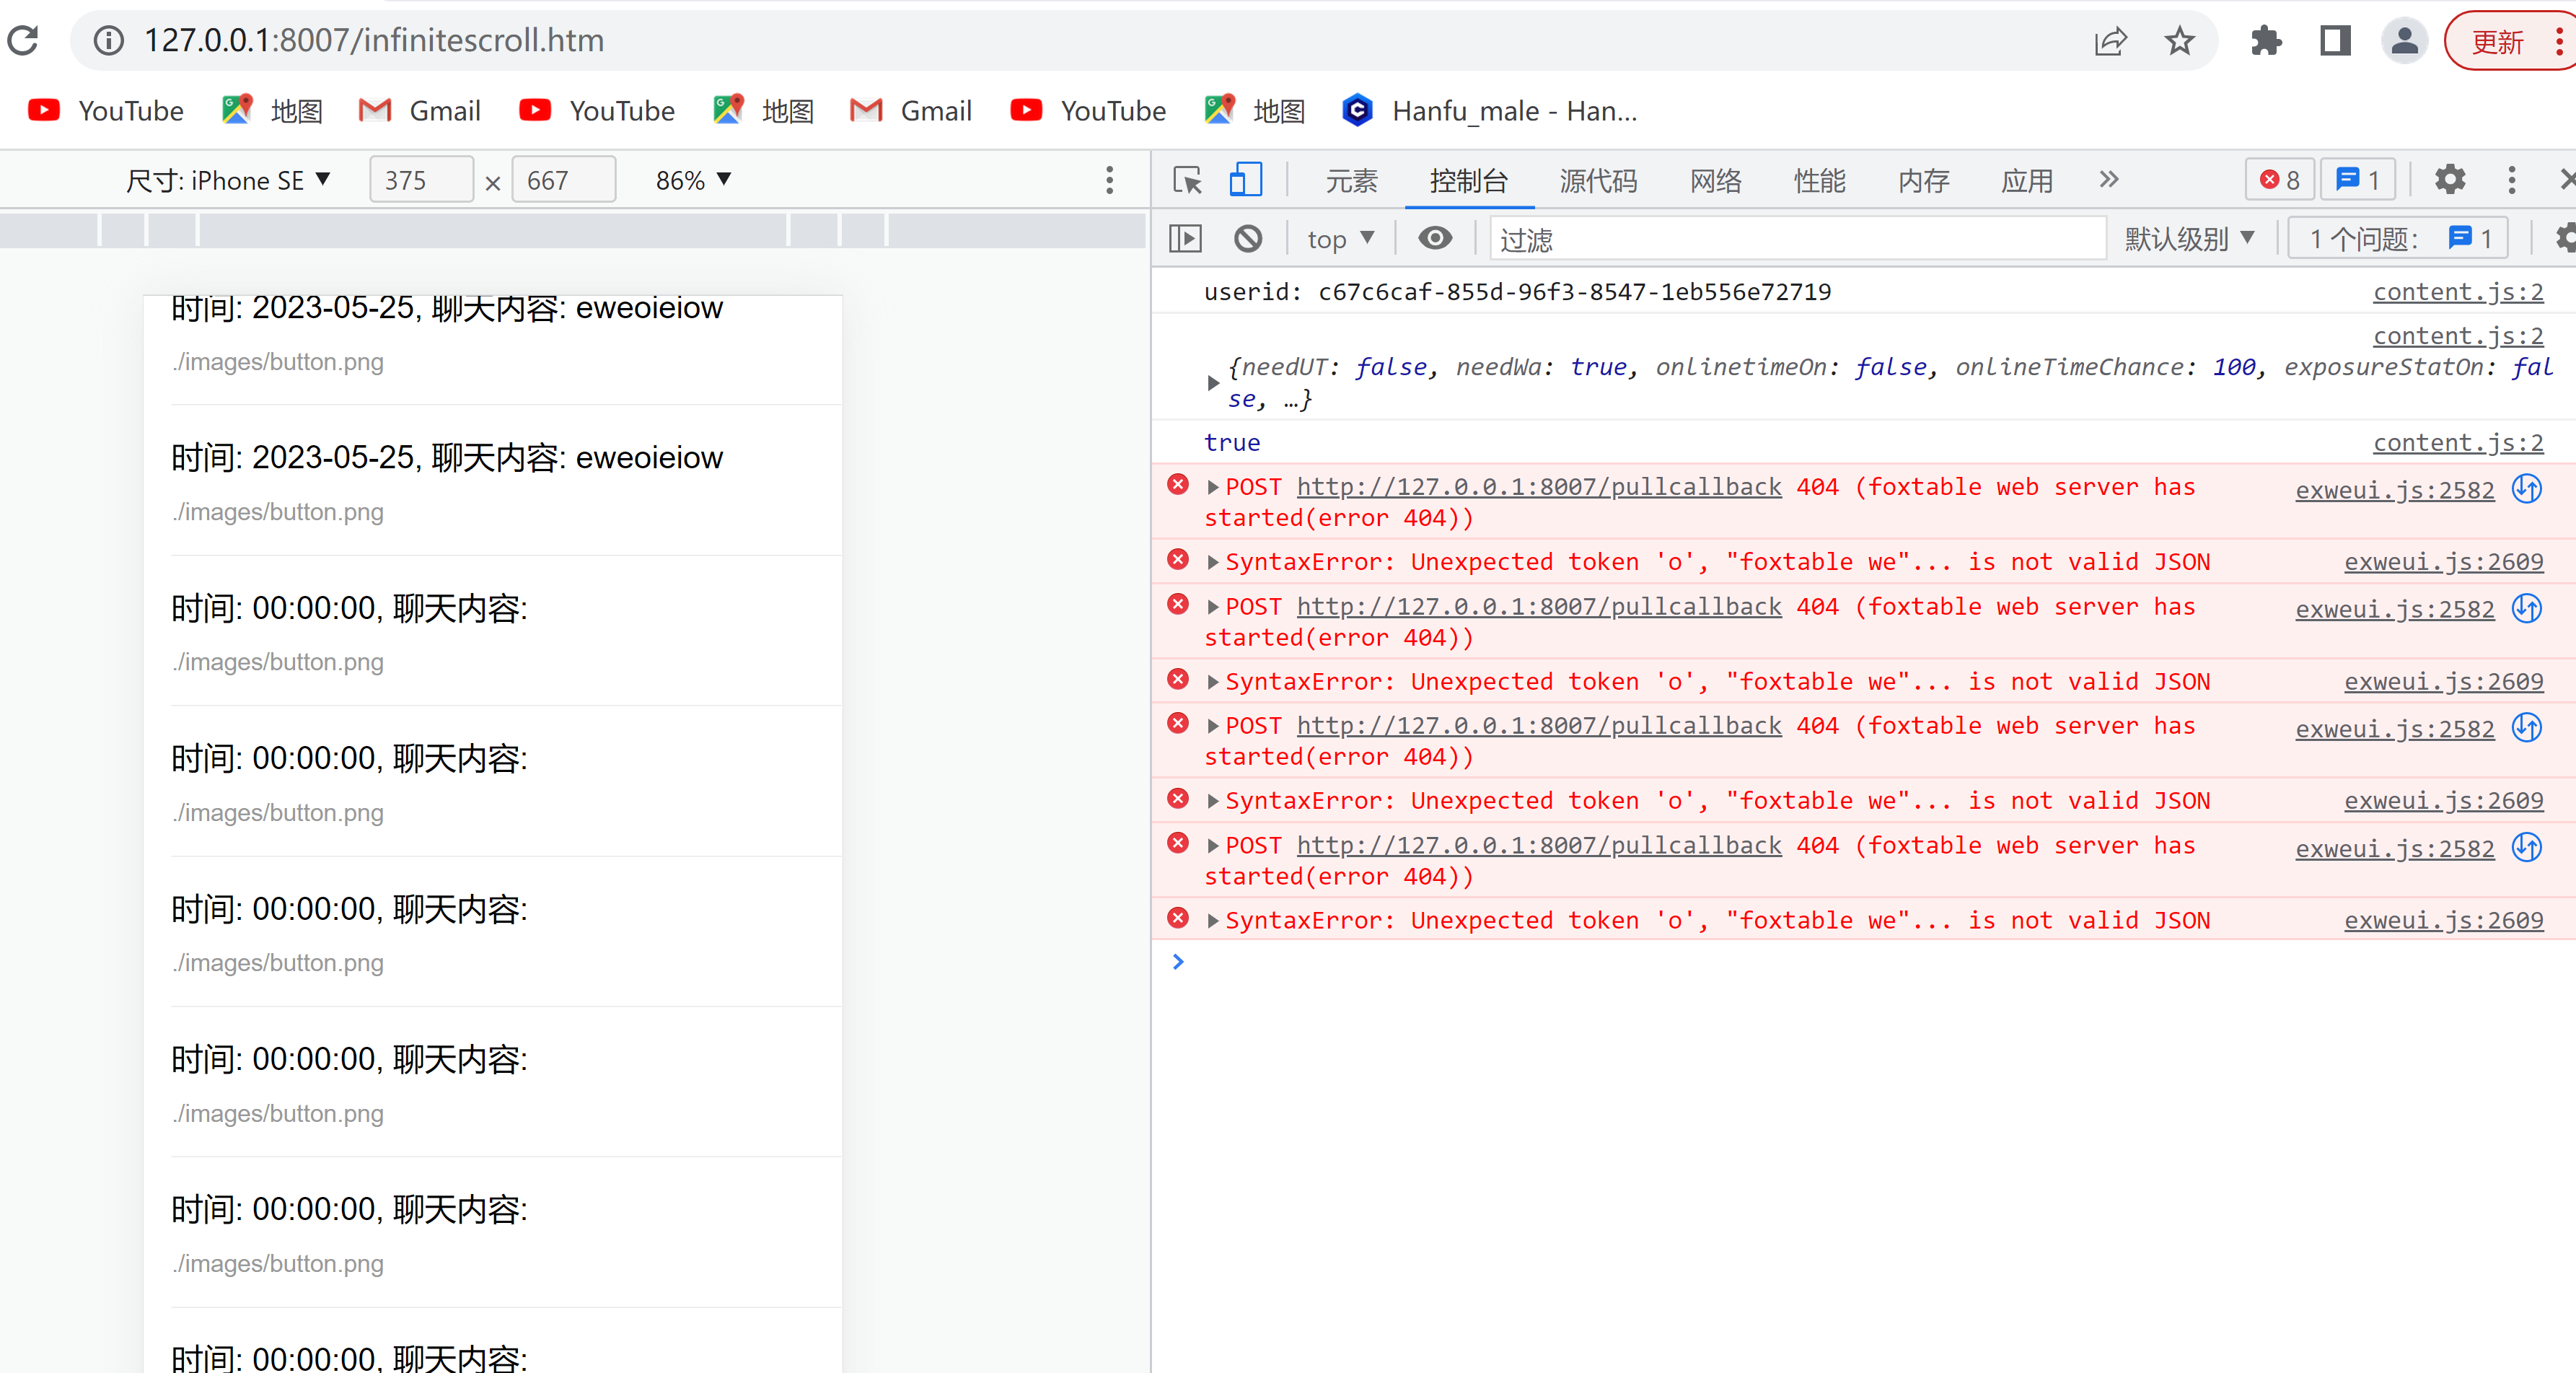Screen dimensions: 2576x1373
Task: Open DevTools customize three-dot menu
Action: (x=2511, y=180)
